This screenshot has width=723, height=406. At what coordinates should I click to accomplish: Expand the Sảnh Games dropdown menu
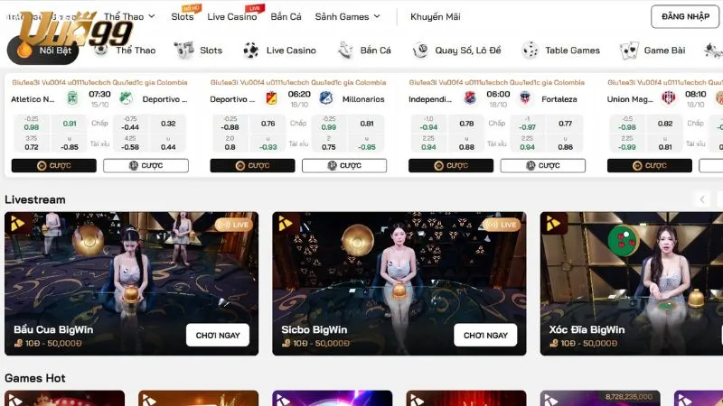347,16
